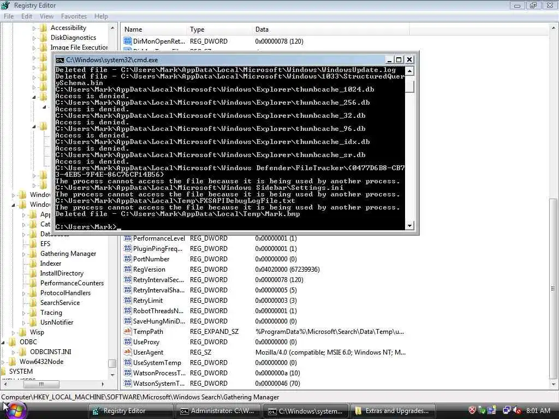This screenshot has width=559, height=419.
Task: Click the PerformanceLevel DWORD value icon
Action: tap(128, 238)
